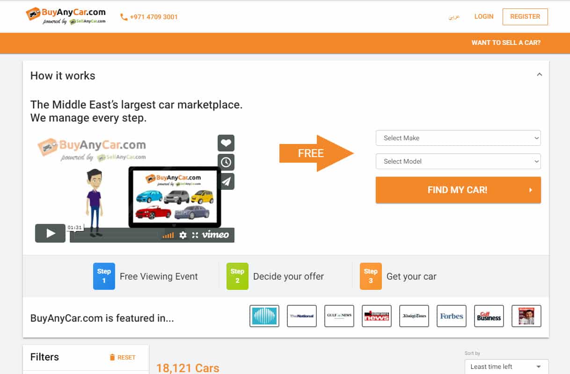The width and height of the screenshot is (570, 374).
Task: Click the 18,121 Cars count text
Action: point(188,368)
